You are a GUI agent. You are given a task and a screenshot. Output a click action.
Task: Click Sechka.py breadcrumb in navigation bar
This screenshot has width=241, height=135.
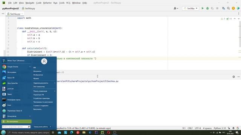point(29,8)
